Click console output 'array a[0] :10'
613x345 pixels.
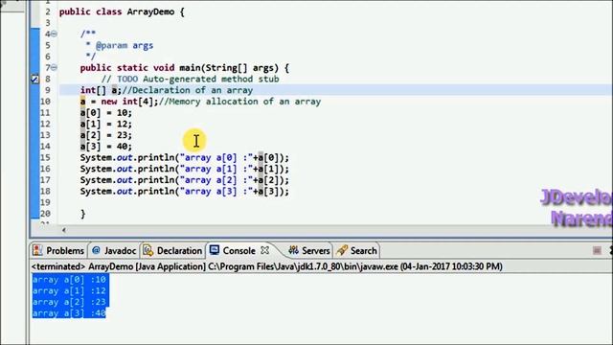click(x=69, y=280)
